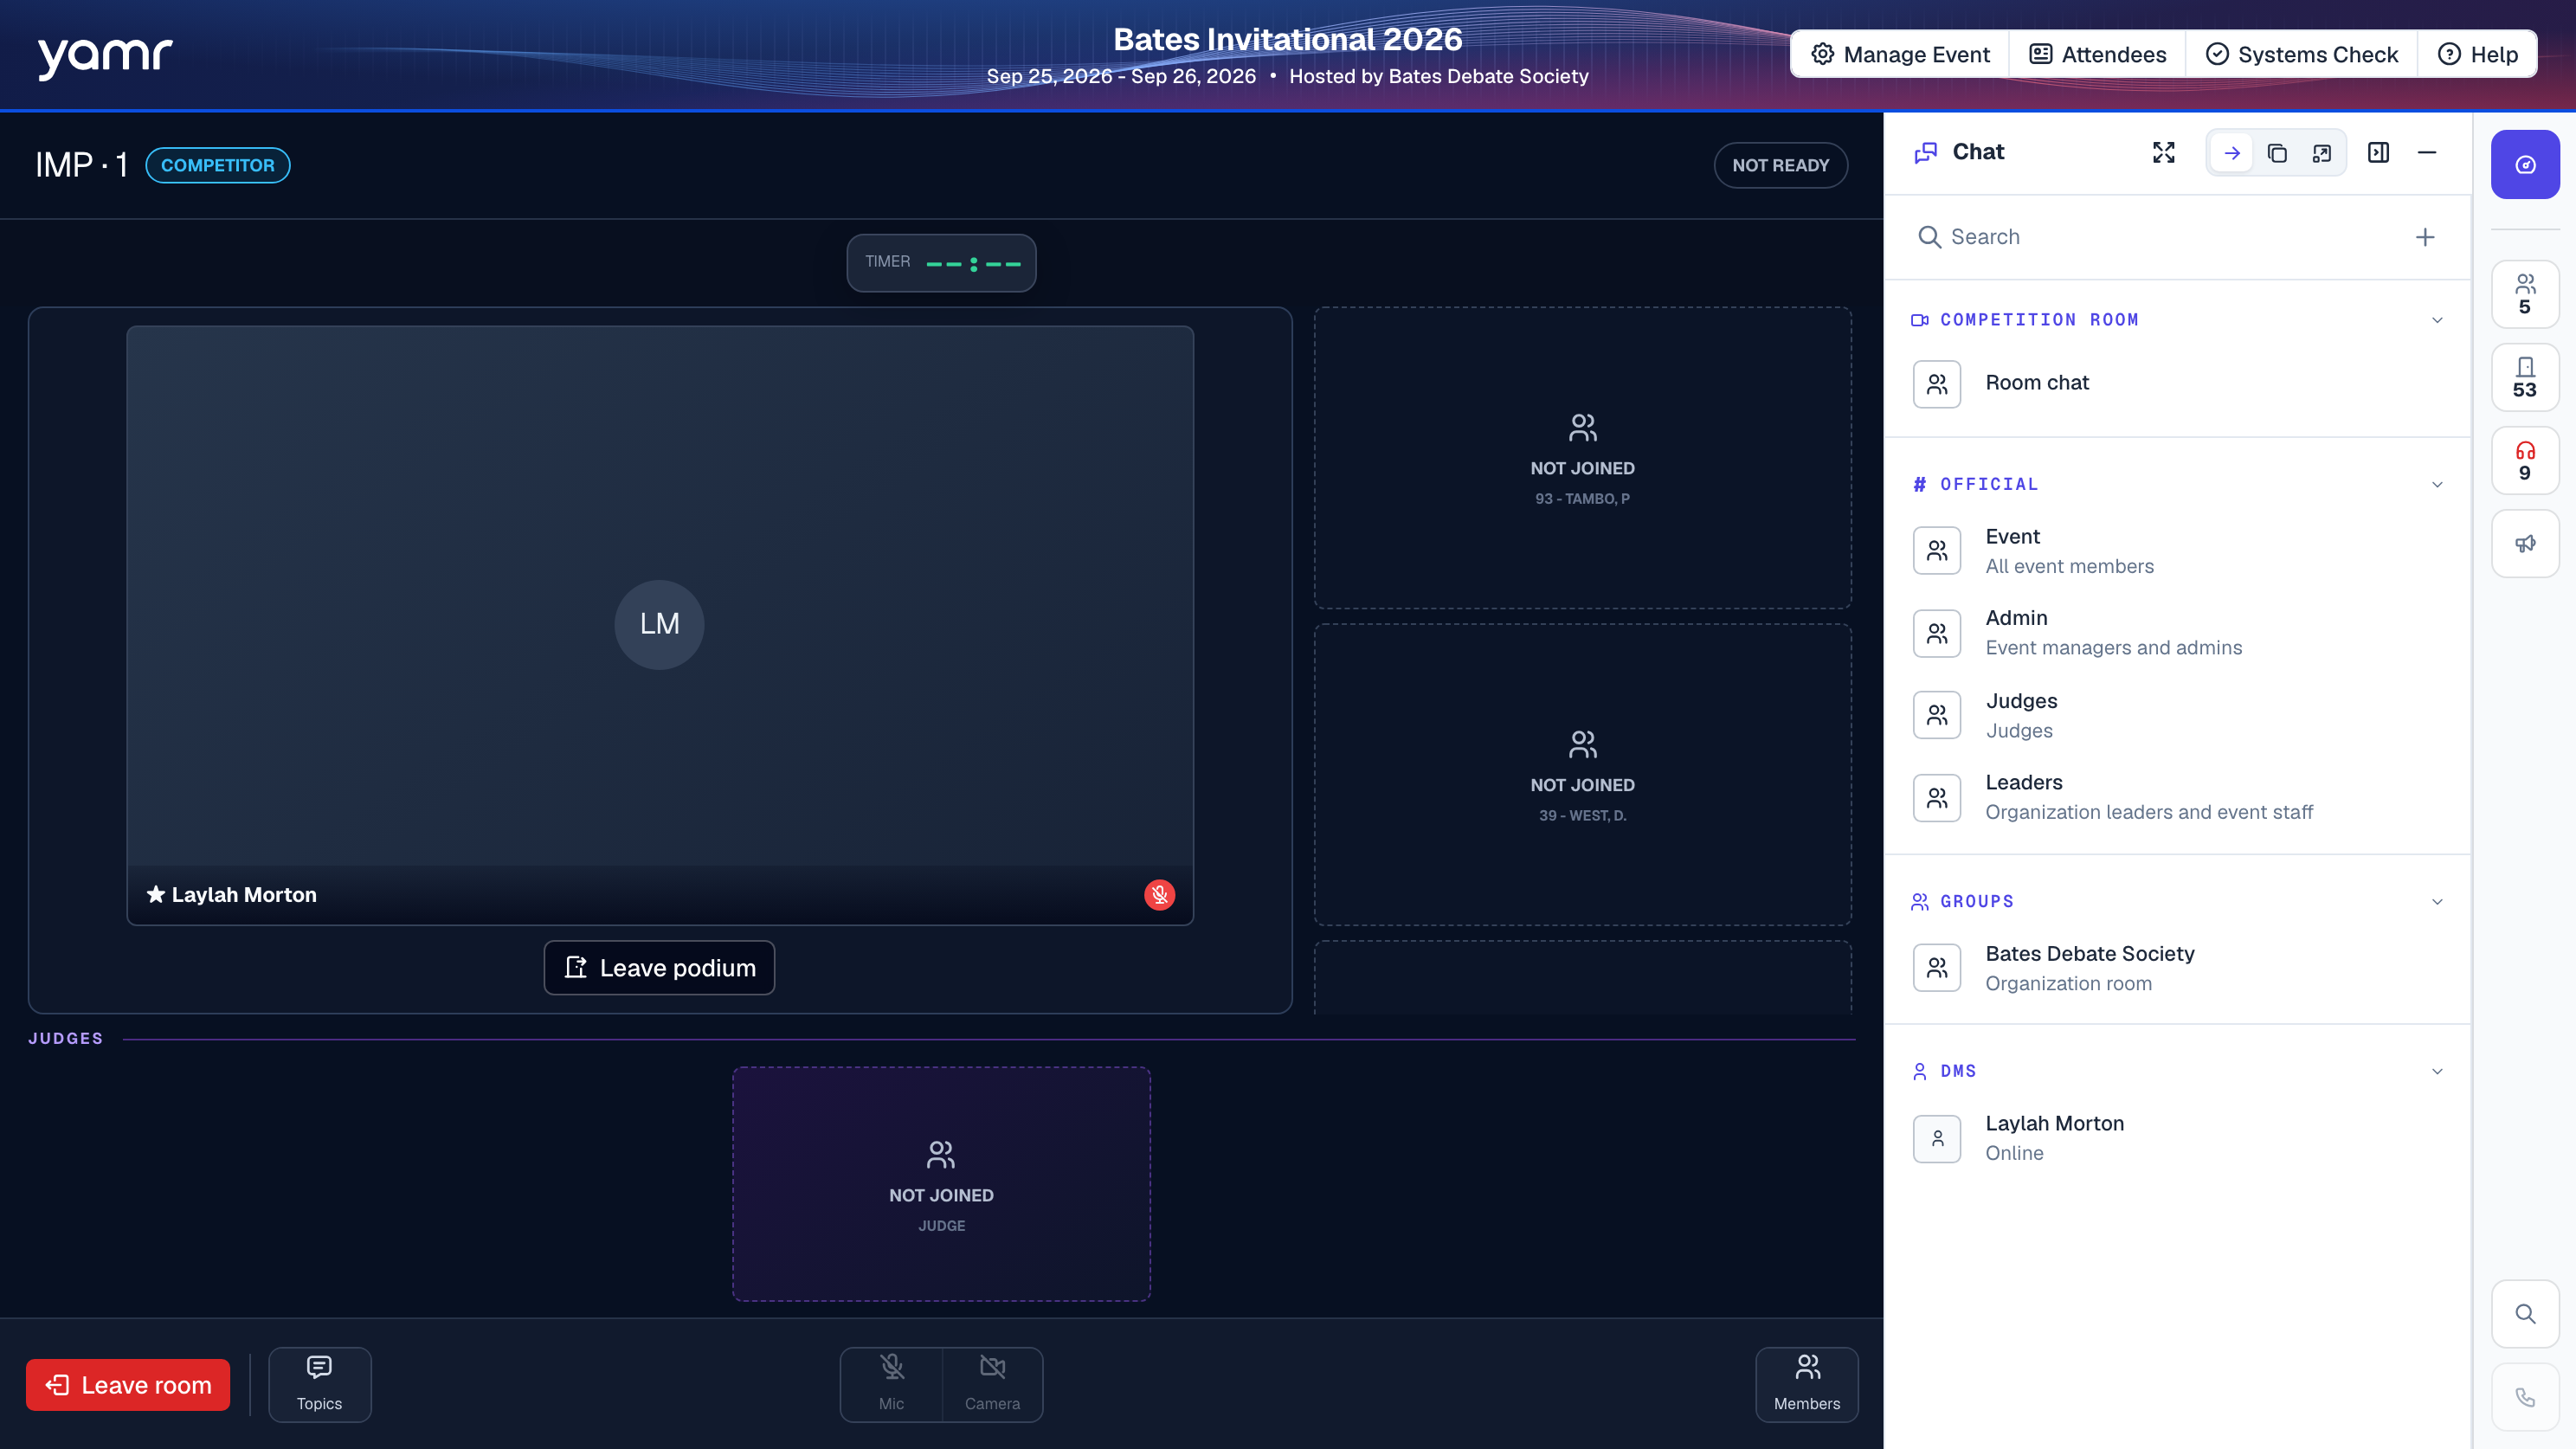Image resolution: width=2576 pixels, height=1449 pixels.
Task: Minimize the Chat panel
Action: point(2427,152)
